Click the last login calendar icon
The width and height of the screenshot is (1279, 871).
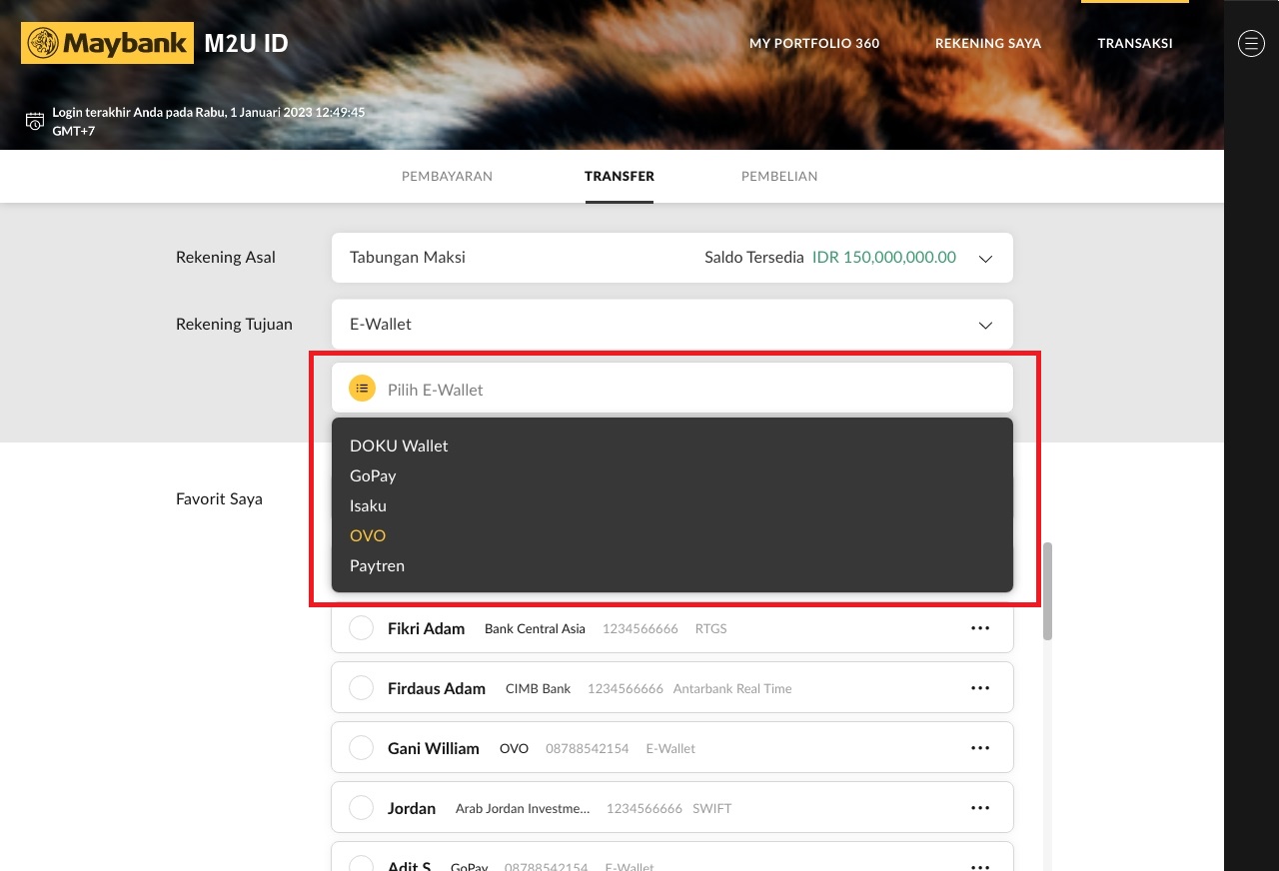tap(35, 122)
